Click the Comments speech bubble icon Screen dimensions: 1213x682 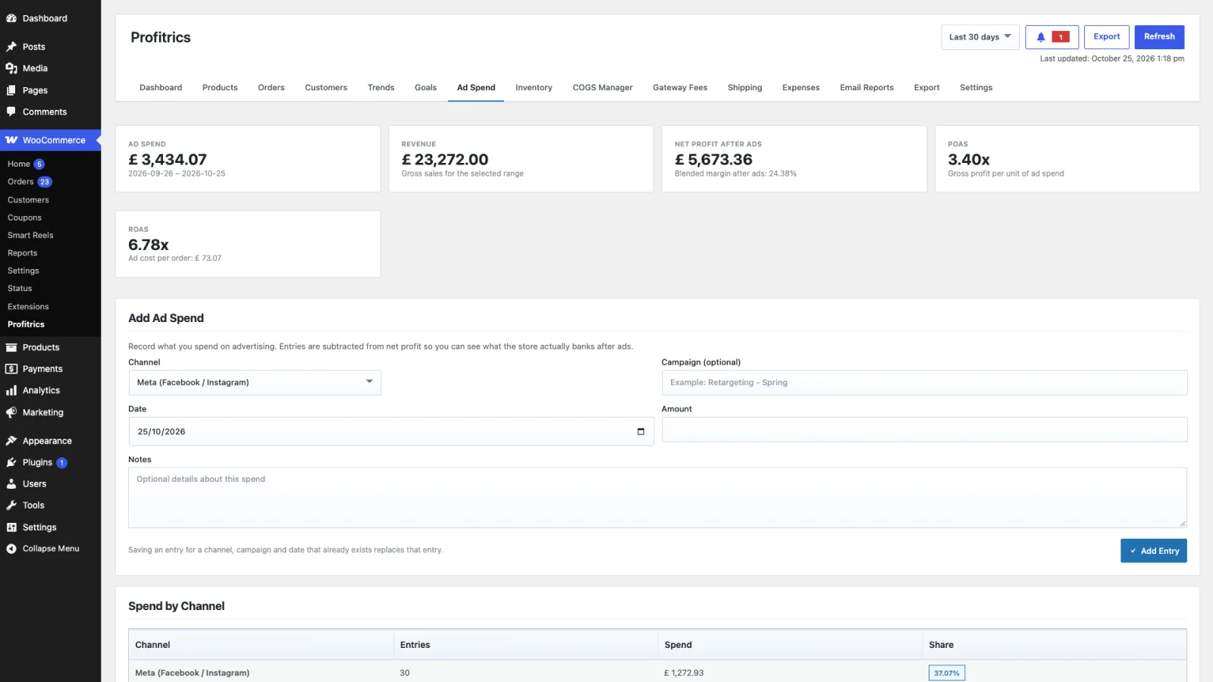click(x=11, y=111)
